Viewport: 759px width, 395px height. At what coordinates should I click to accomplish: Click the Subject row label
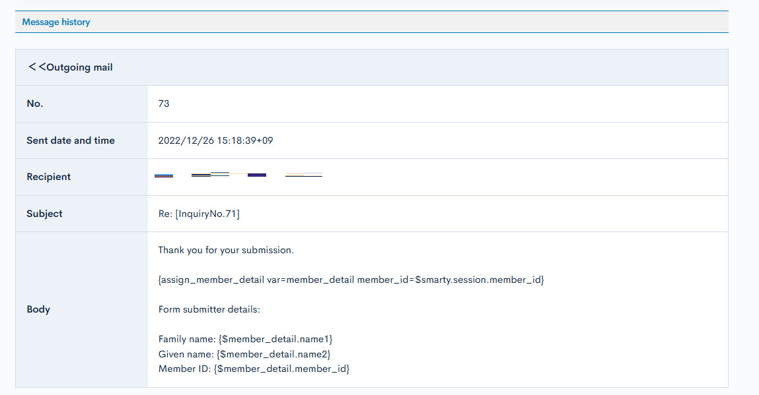(44, 214)
